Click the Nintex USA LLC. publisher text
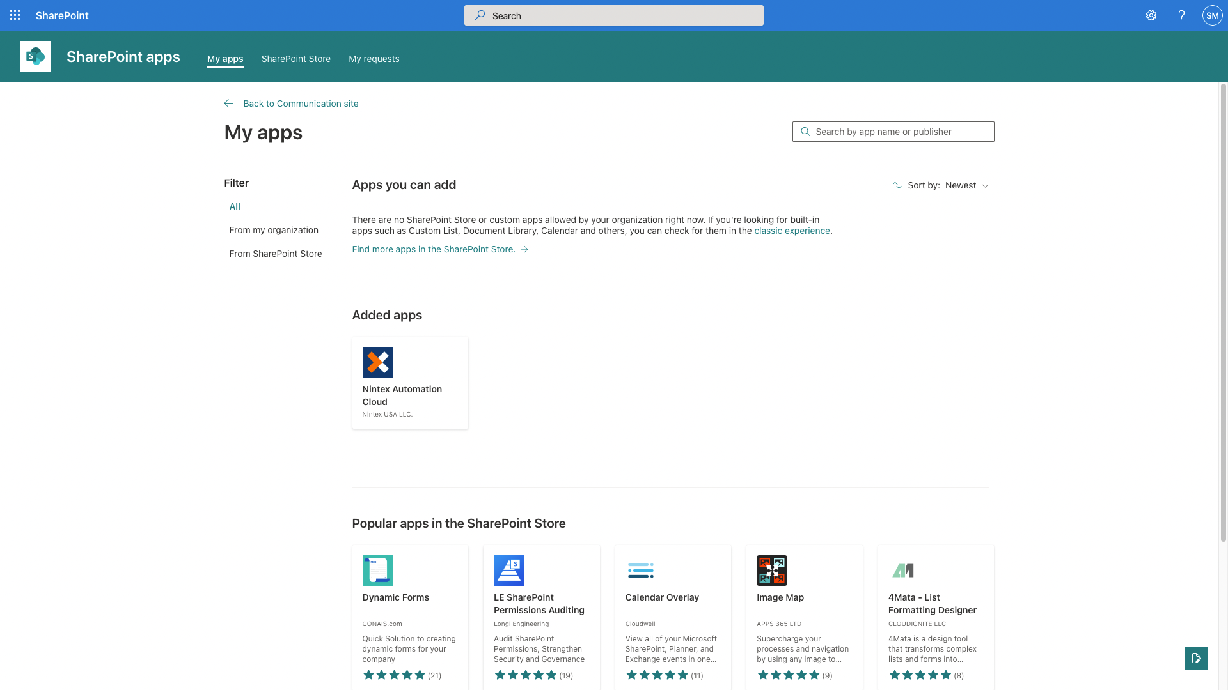1228x690 pixels. point(388,415)
